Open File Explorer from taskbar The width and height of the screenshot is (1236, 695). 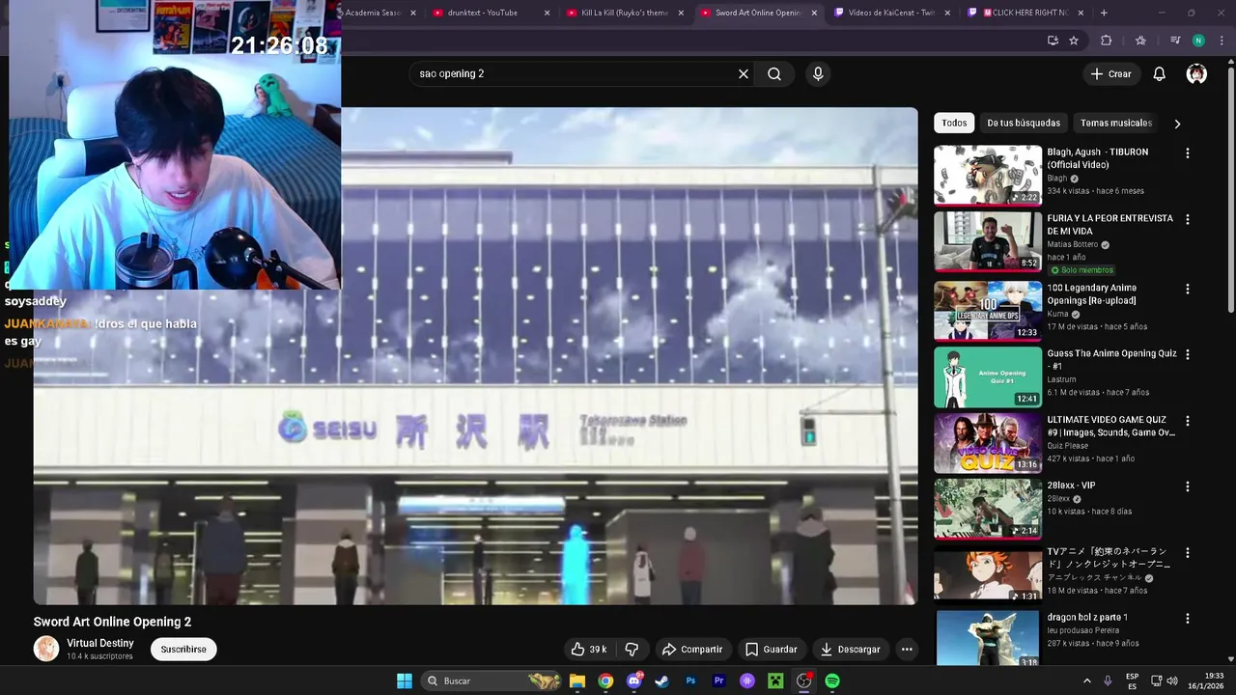coord(577,681)
